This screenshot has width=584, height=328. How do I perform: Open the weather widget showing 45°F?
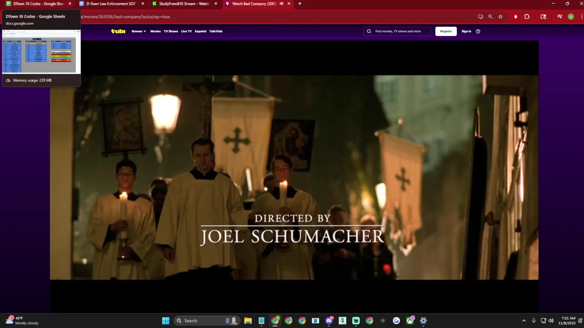point(23,321)
